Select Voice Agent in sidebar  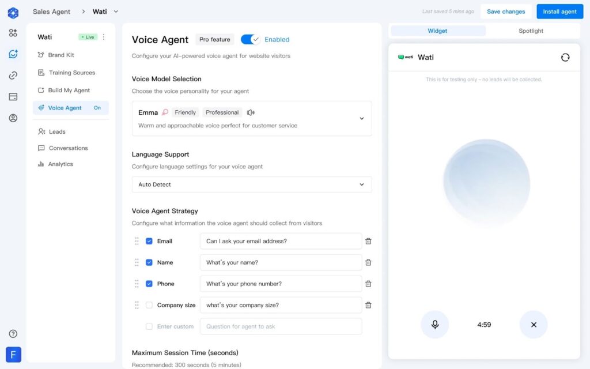click(x=71, y=108)
